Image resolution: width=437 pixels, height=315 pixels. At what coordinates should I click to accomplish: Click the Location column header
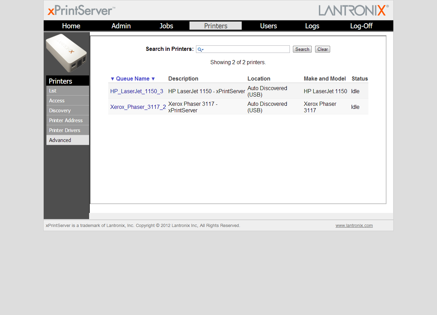click(x=259, y=79)
